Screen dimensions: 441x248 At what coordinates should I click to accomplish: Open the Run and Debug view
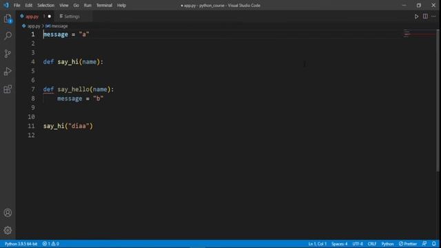[8, 71]
